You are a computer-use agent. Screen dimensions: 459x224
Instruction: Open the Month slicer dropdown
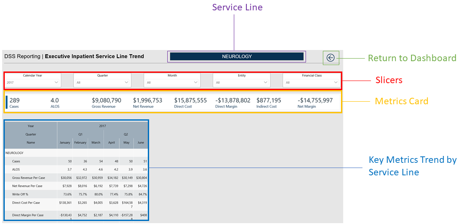tap(172, 83)
